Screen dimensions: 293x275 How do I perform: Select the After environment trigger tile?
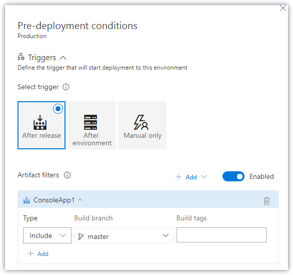(92, 125)
